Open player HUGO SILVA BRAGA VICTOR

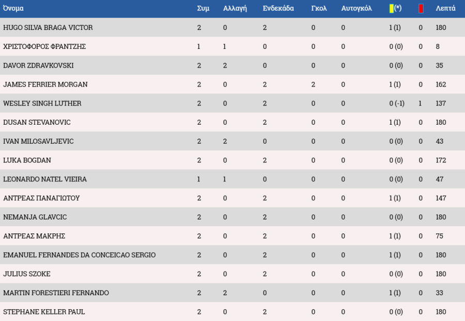coord(48,27)
